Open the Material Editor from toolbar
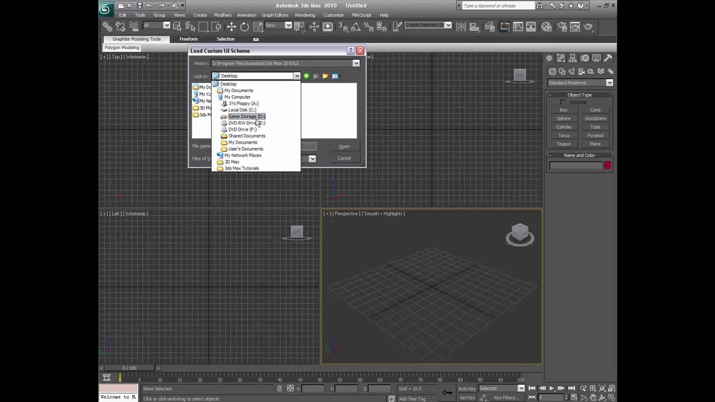 (547, 26)
